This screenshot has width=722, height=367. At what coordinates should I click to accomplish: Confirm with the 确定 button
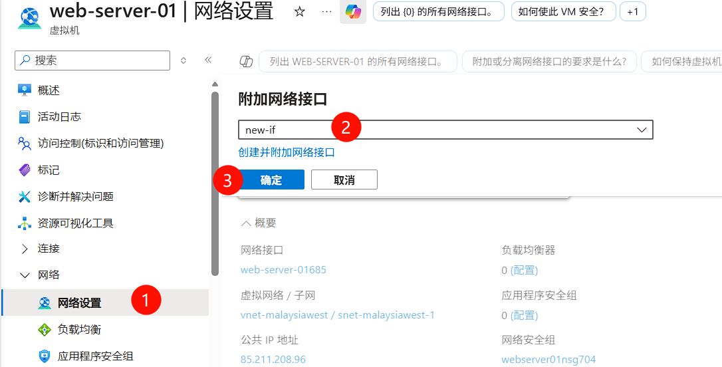(x=271, y=180)
